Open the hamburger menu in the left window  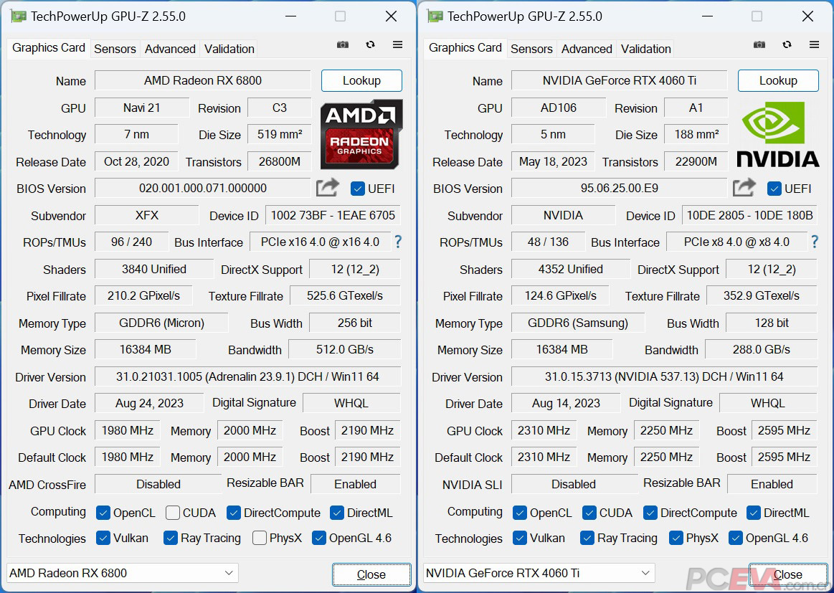coord(397,44)
